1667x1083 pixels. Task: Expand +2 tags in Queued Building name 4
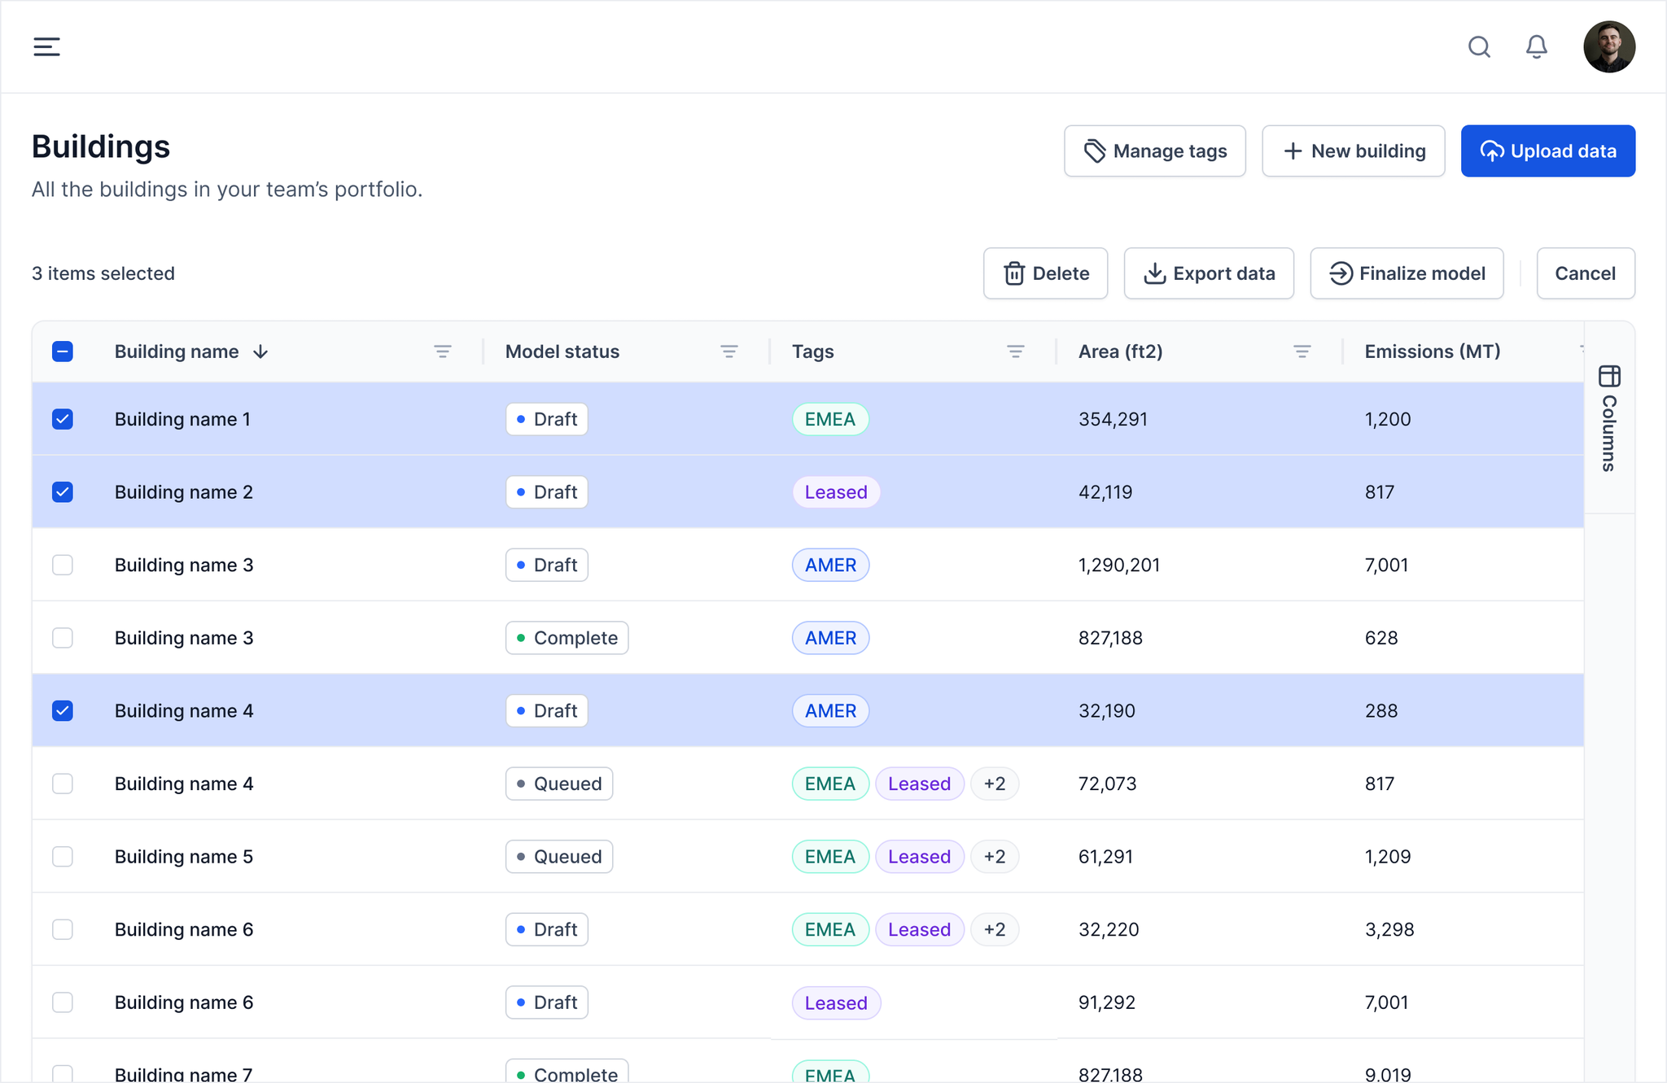pyautogui.click(x=994, y=784)
